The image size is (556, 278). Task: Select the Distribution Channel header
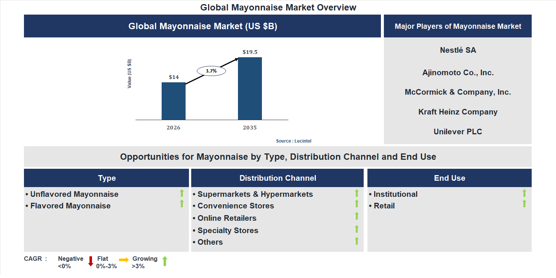click(277, 178)
